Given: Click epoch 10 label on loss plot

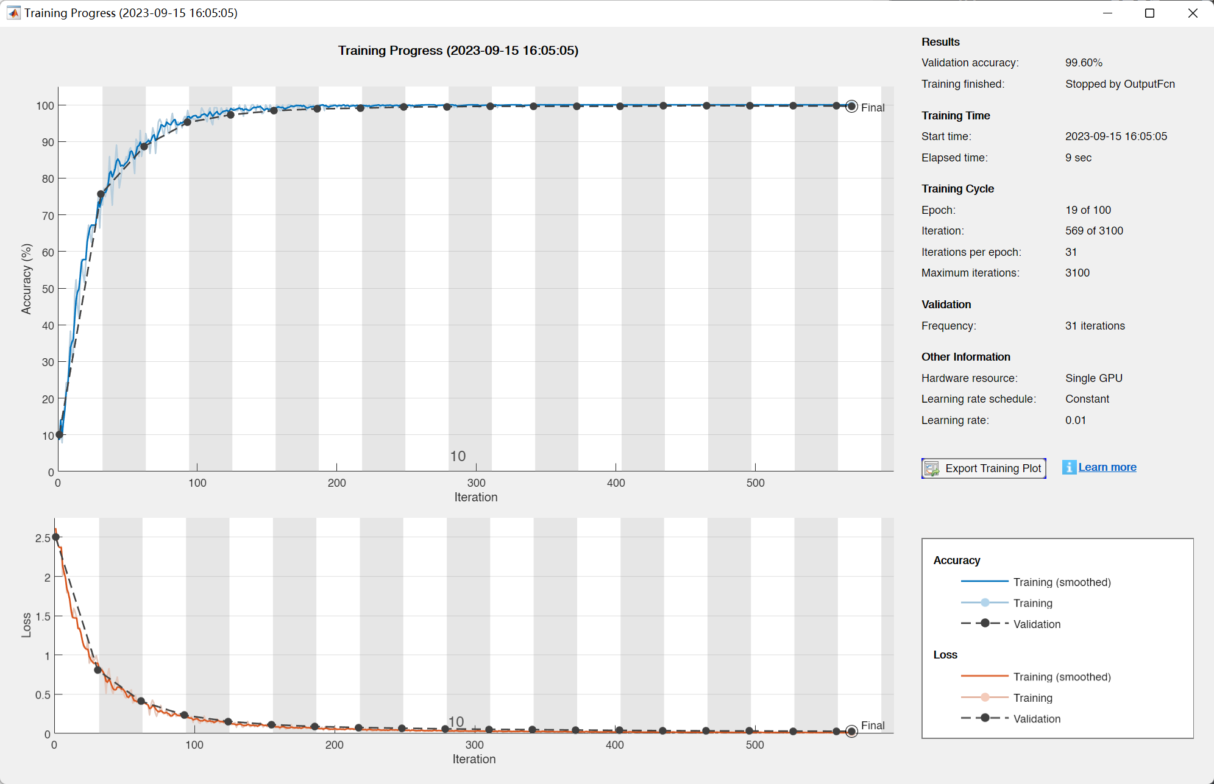Looking at the screenshot, I should [x=456, y=721].
